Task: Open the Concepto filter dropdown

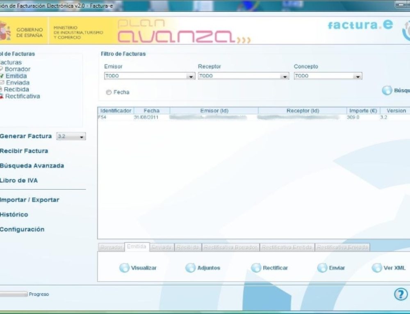Action: [358, 76]
